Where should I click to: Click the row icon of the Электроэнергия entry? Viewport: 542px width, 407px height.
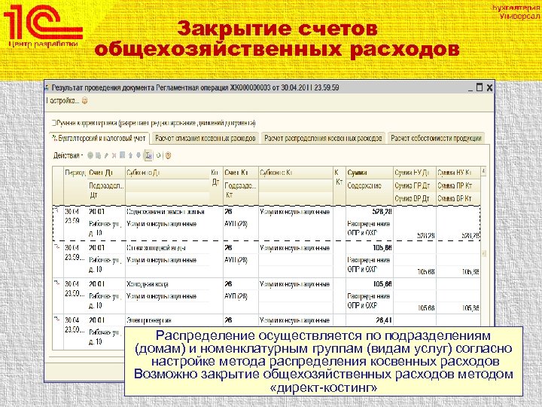click(57, 320)
